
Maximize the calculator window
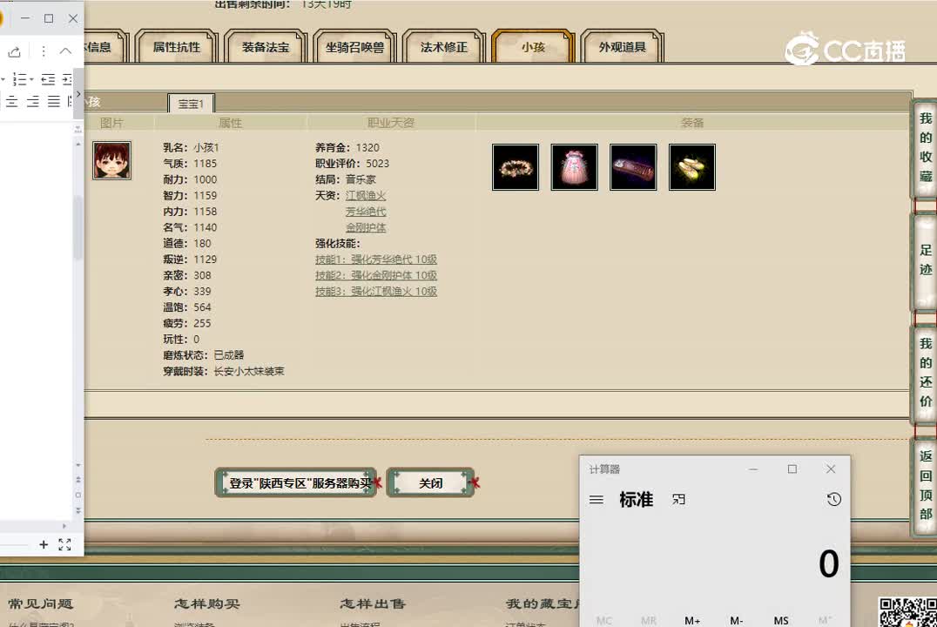[x=792, y=469]
